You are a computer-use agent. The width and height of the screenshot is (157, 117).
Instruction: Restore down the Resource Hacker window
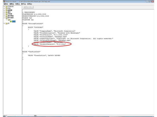point(150,2)
